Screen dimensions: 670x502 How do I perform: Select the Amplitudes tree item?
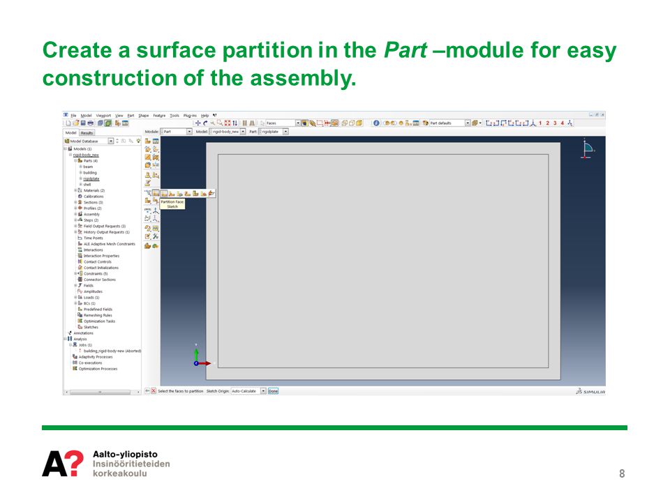93,291
